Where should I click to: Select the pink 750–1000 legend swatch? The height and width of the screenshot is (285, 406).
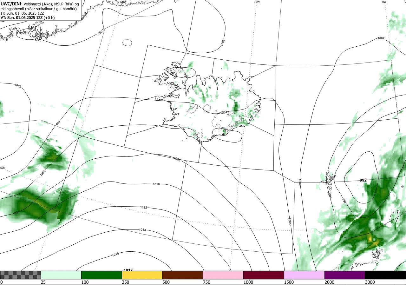[x=223, y=275]
